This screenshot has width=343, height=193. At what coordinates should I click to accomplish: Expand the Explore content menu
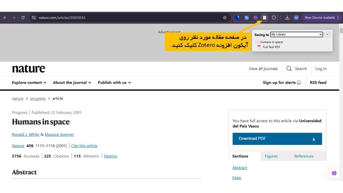tap(29, 82)
